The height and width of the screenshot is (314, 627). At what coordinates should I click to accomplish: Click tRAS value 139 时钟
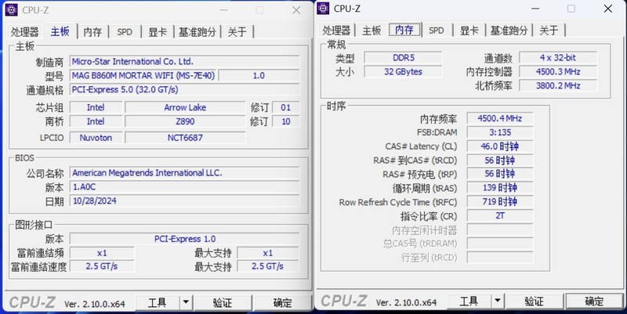(500, 188)
